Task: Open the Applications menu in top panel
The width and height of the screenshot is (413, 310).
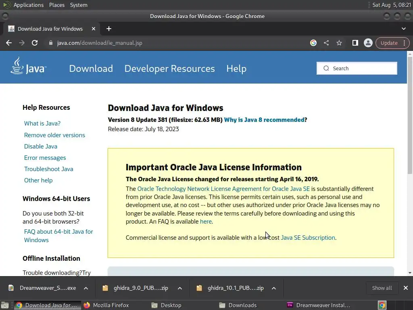Action: 28,5
